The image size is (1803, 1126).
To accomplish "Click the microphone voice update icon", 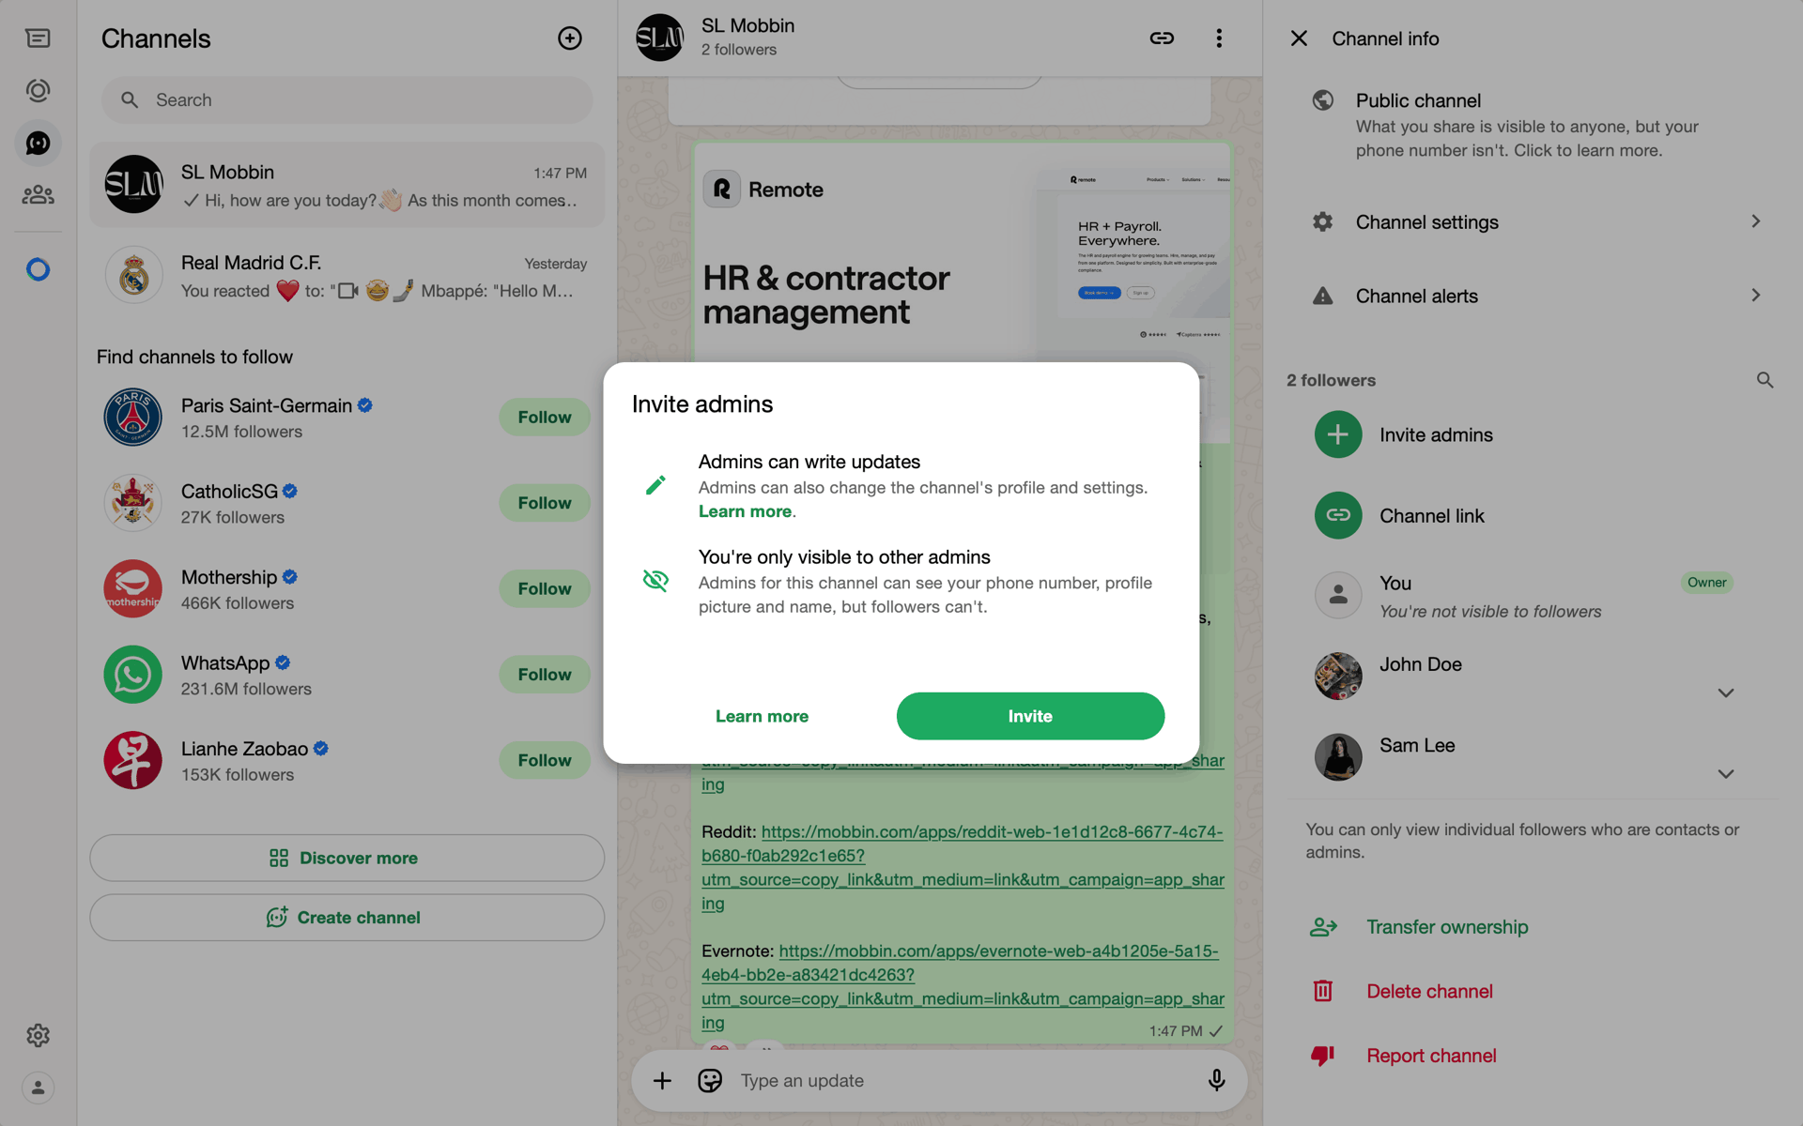I will click(1216, 1081).
